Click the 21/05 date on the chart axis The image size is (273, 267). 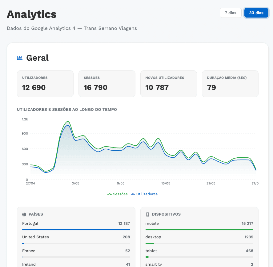211,184
